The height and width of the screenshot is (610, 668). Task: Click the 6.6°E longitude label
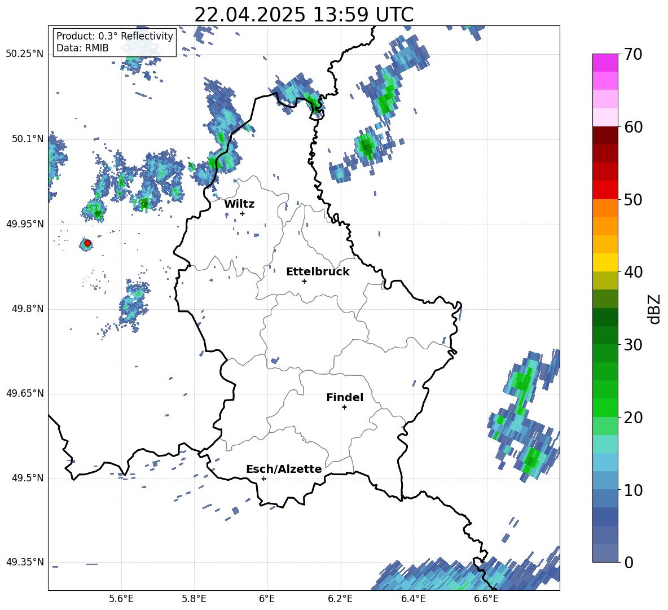click(486, 599)
